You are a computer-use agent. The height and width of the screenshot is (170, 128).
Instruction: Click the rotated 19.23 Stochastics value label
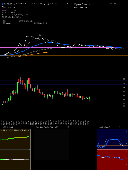point(124,146)
